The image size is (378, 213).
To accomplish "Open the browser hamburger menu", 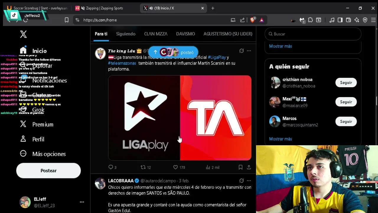I will (x=373, y=20).
